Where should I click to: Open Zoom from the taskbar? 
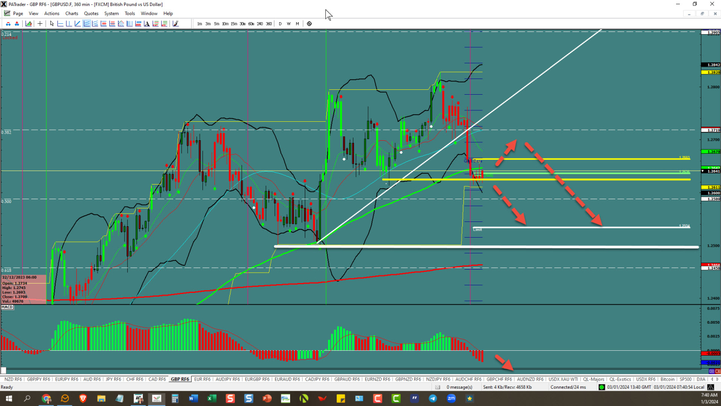451,398
